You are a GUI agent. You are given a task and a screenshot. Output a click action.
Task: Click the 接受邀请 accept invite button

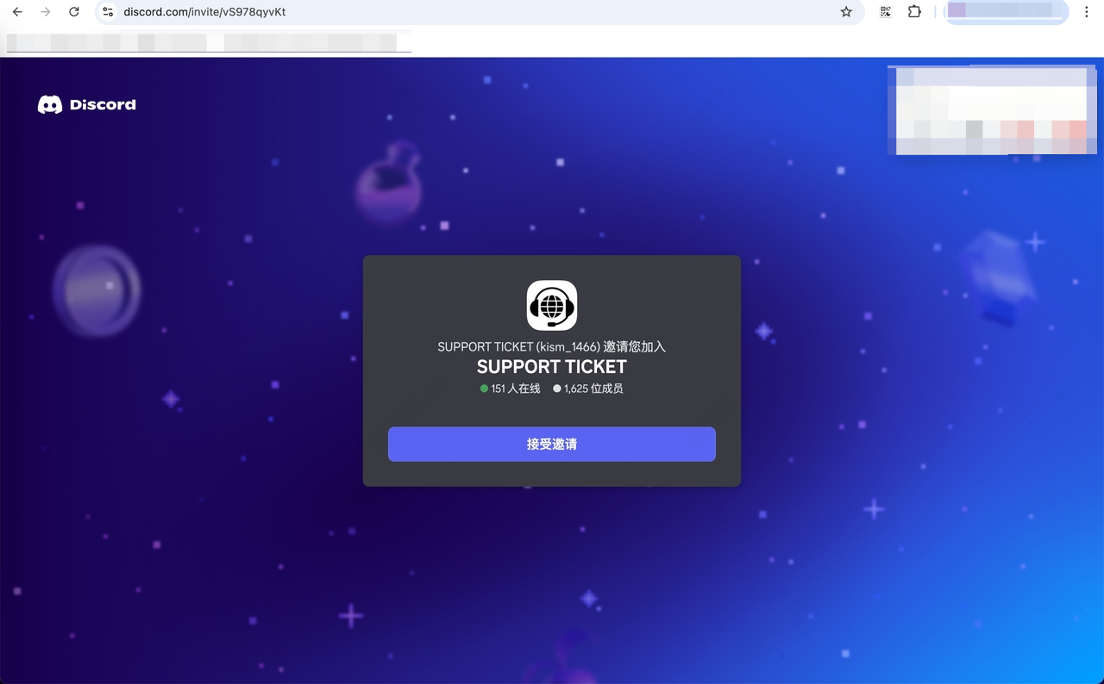552,444
